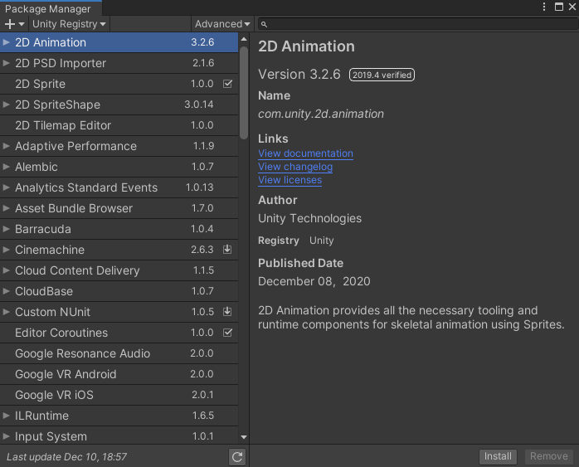Expand the Input System package versions
The image size is (579, 467).
tap(6, 436)
